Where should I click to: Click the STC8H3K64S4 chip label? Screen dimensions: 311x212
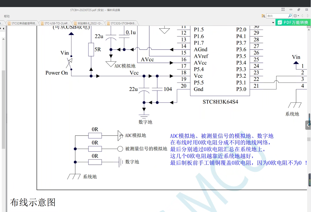tap(220, 102)
